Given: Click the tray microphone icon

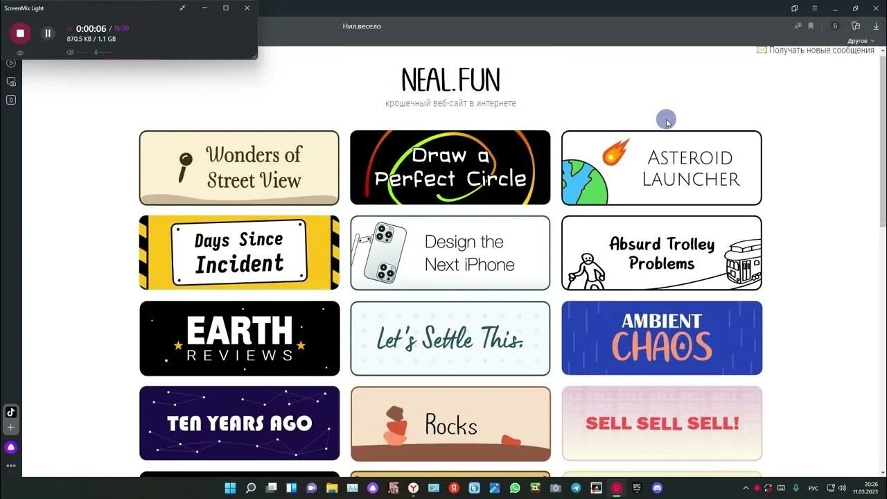Looking at the screenshot, I should 796,488.
